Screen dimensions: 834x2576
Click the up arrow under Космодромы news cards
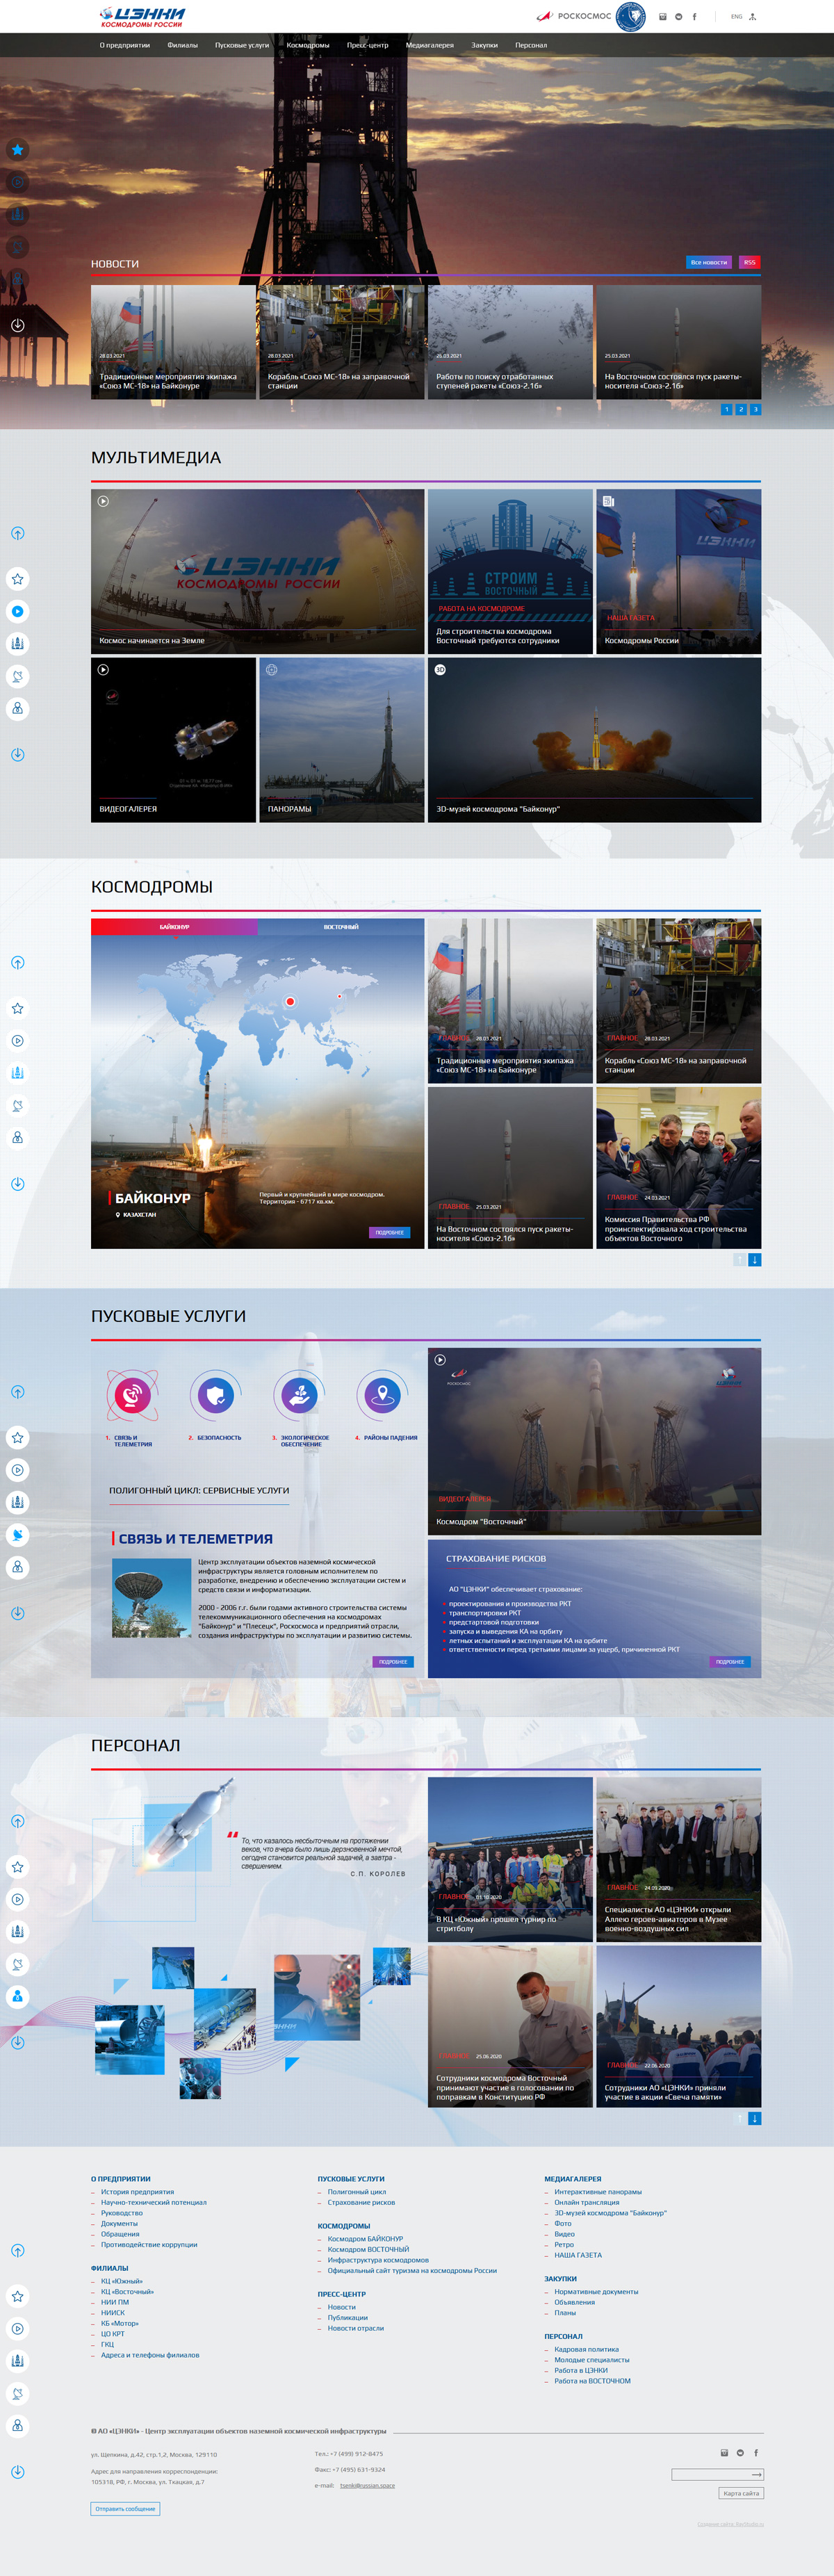coord(739,1260)
